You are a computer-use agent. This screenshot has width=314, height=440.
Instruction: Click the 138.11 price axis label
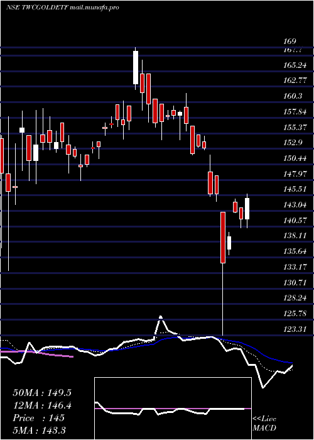coord(296,236)
